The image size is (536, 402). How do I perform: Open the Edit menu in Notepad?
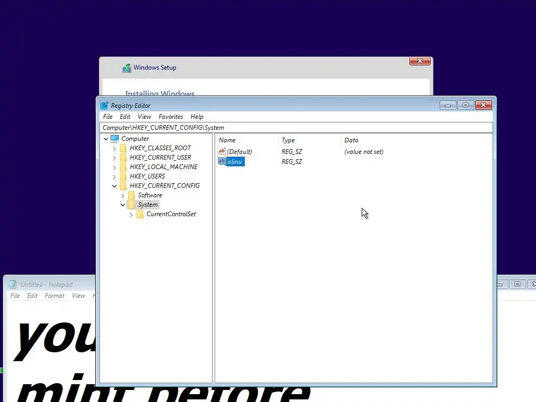tap(32, 296)
